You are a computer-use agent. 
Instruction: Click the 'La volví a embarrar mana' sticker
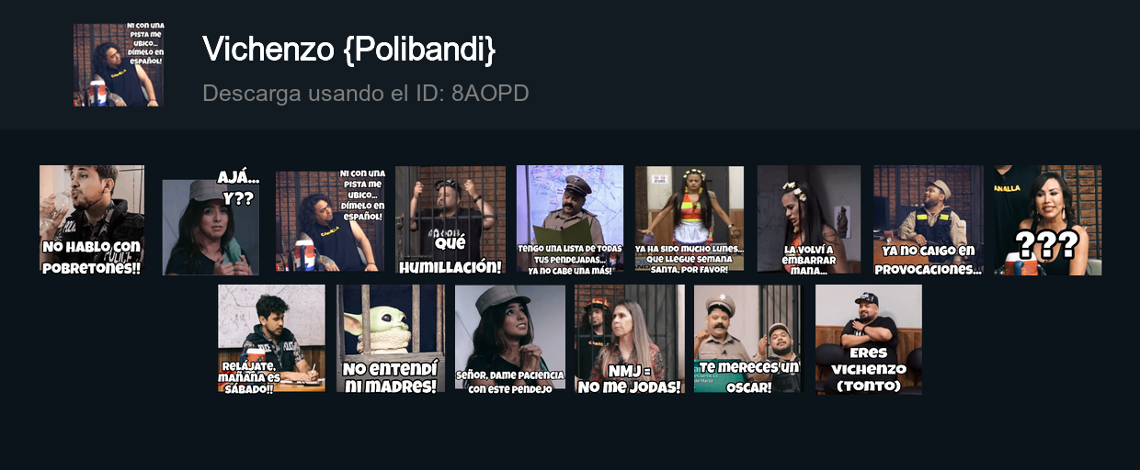tap(809, 220)
